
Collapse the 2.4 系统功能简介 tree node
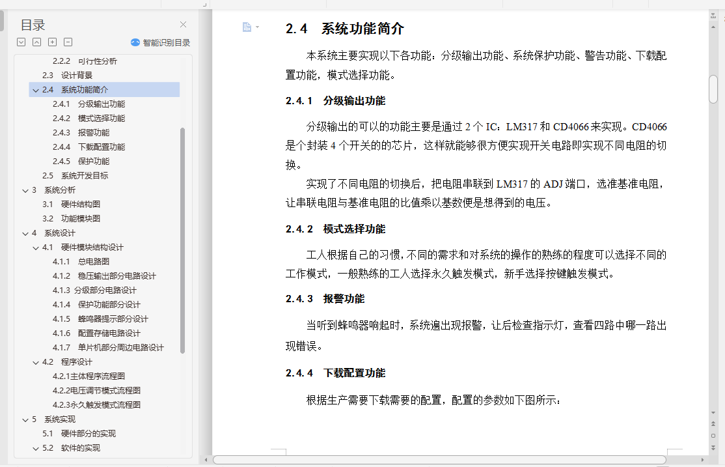coord(36,91)
